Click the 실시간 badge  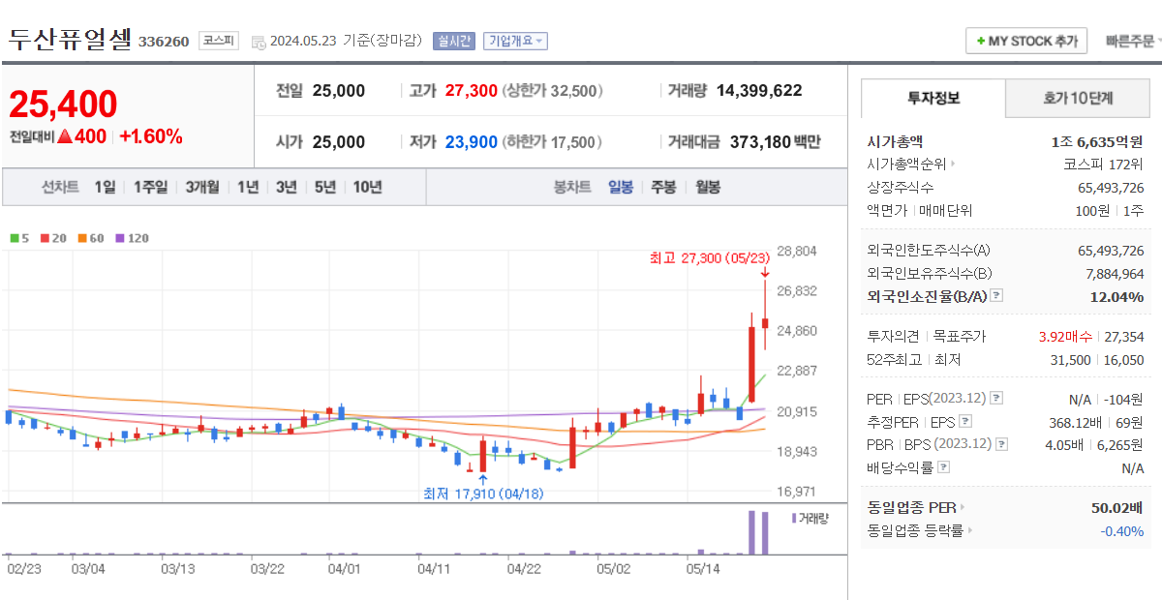[x=454, y=41]
